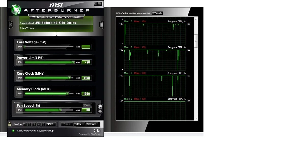Open the Settings dialog
Screen dimensions: 293x164
92,124
